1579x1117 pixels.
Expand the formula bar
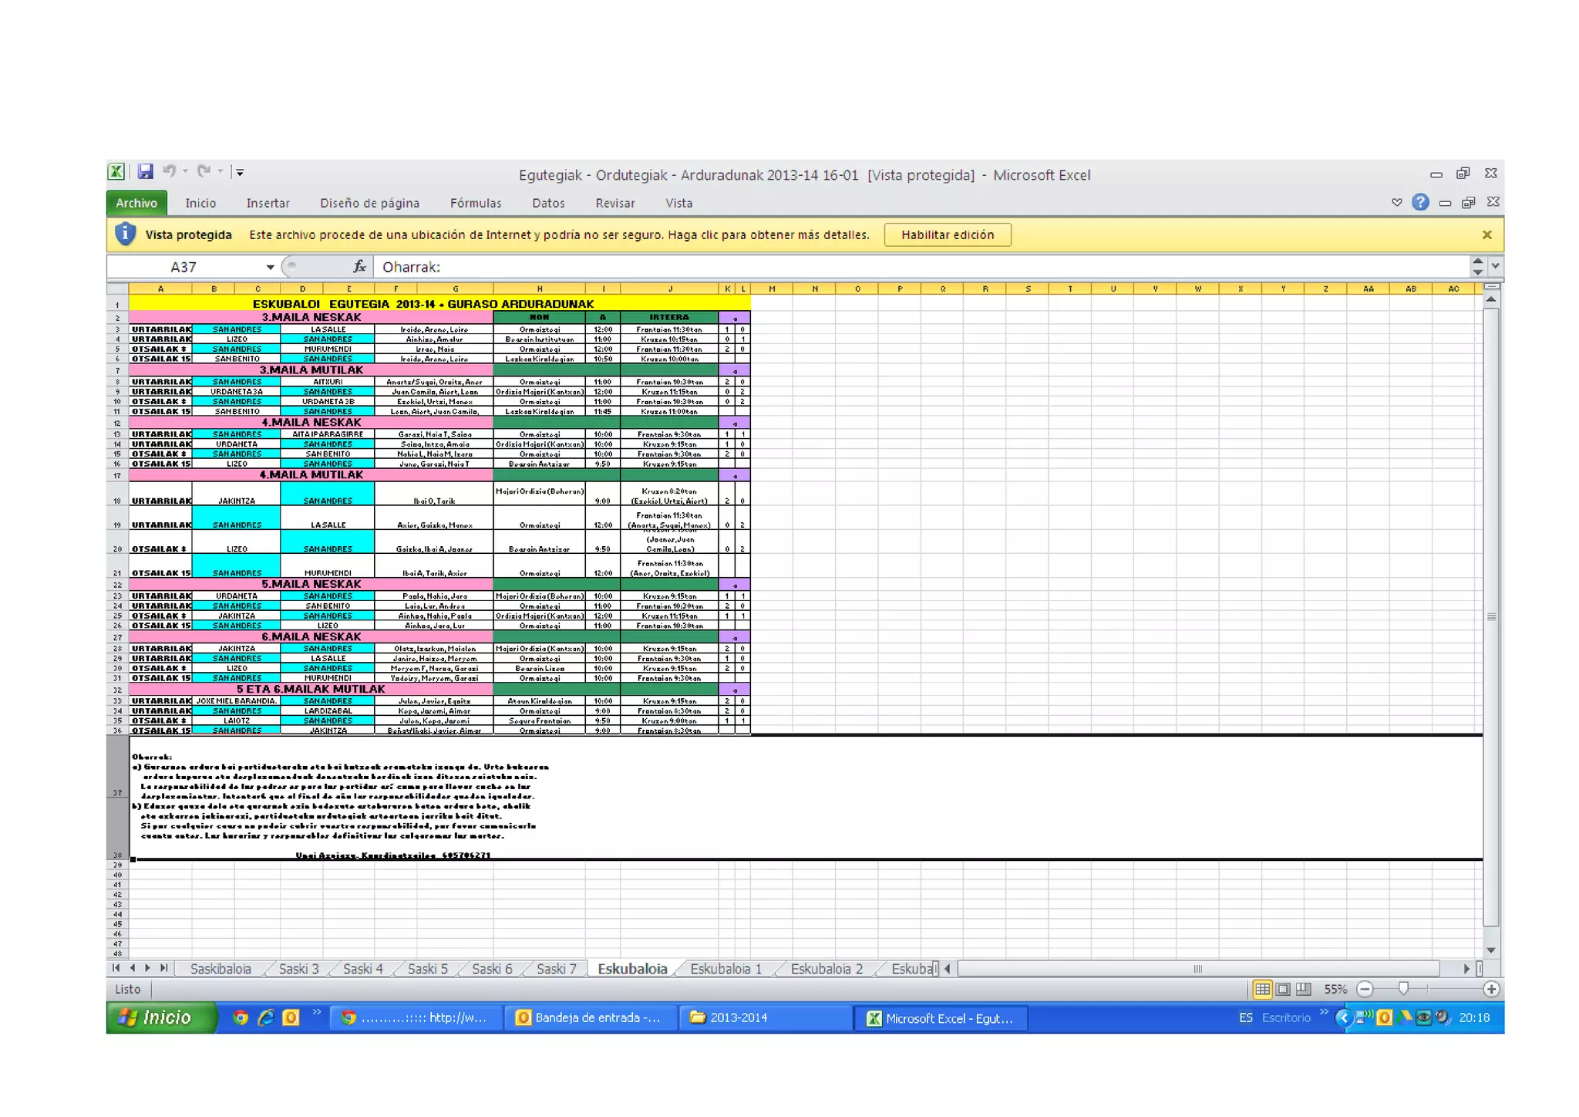1495,266
